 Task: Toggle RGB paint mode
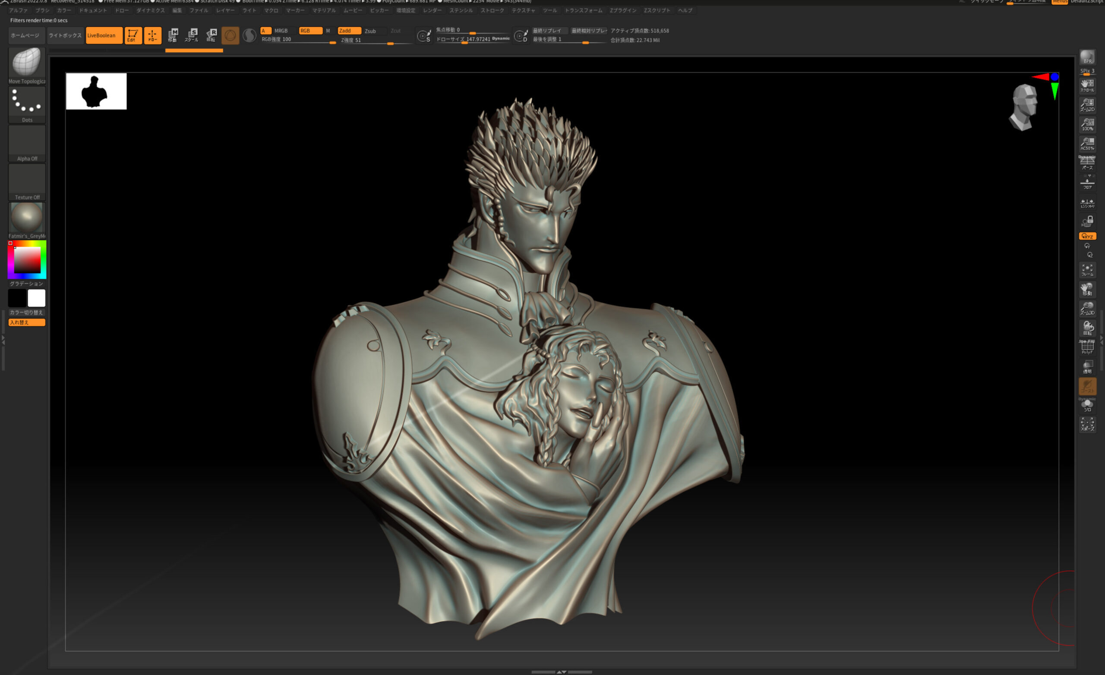pos(310,31)
